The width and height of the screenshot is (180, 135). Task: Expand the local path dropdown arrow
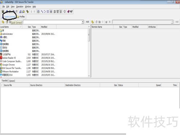point(82,22)
